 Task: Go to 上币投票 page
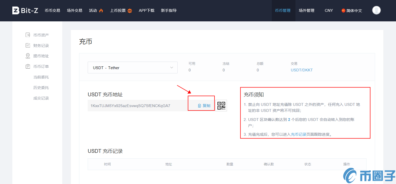[x=118, y=11]
